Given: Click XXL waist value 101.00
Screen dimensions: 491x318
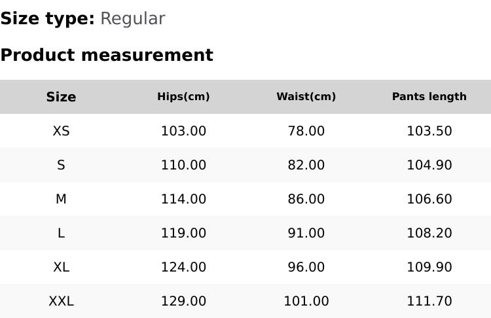Looking at the screenshot, I should click(306, 301).
